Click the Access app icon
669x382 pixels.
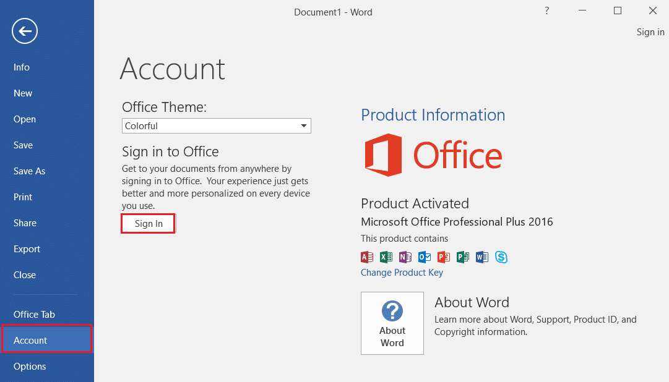(x=367, y=257)
